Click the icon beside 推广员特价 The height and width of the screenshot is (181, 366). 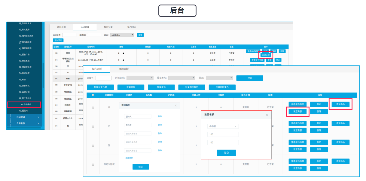(x=20, y=98)
